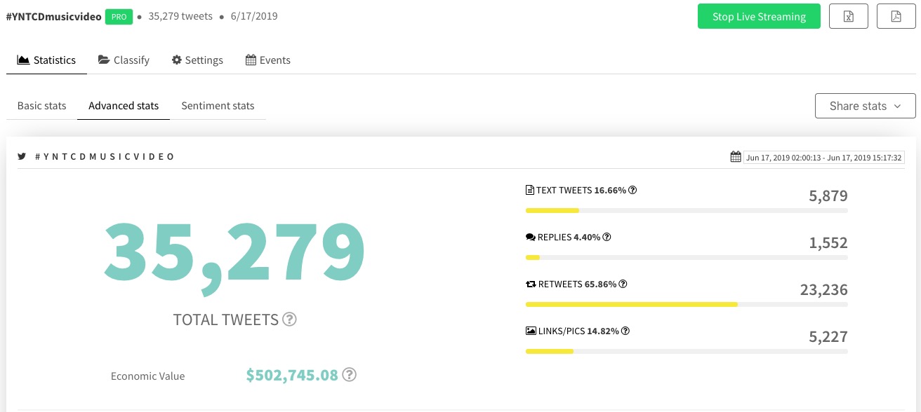Export the report as a PDF
This screenshot has height=412, width=921.
896,16
